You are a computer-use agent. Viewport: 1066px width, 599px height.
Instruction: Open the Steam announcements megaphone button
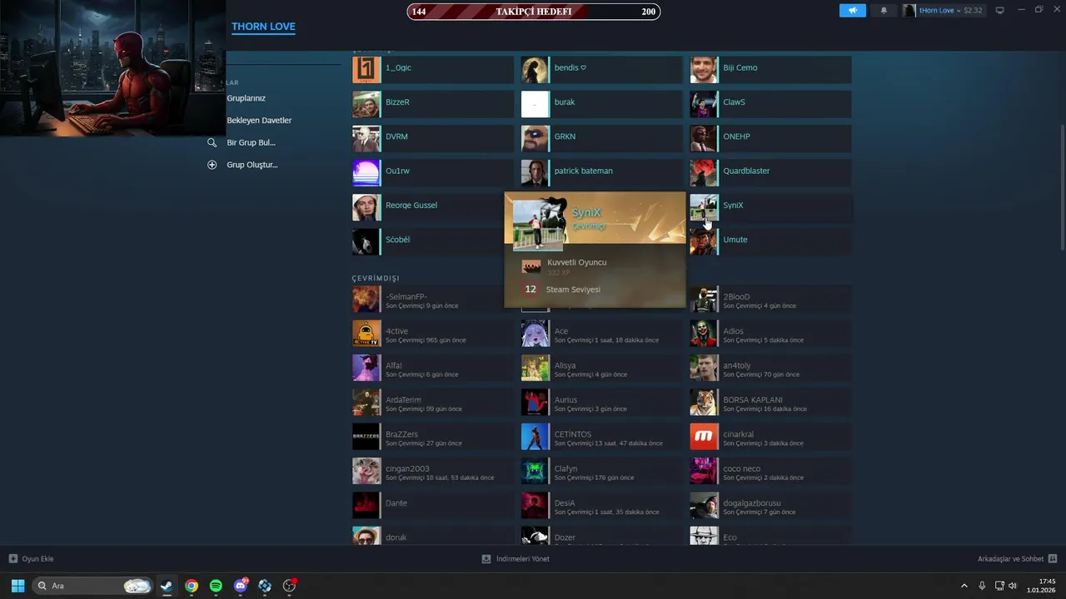click(x=853, y=11)
